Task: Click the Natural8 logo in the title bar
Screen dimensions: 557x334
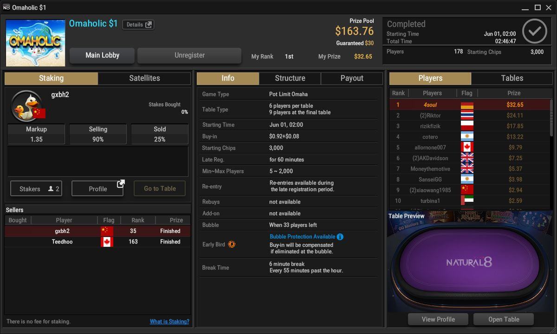Action: [6, 7]
